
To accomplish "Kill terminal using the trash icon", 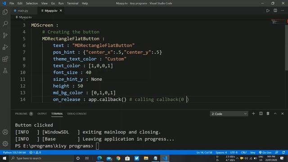I will pyautogui.click(x=268, y=113).
